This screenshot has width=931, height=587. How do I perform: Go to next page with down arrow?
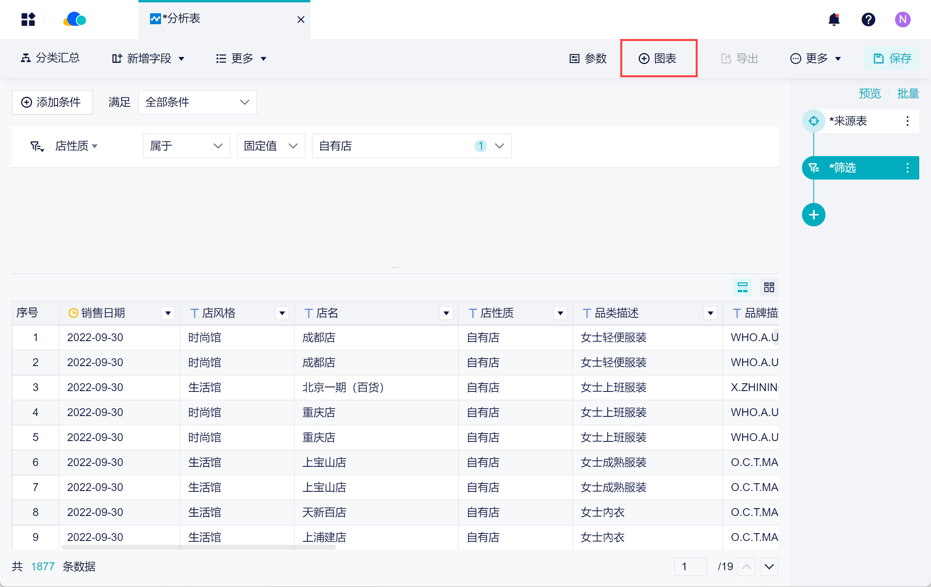click(x=769, y=566)
